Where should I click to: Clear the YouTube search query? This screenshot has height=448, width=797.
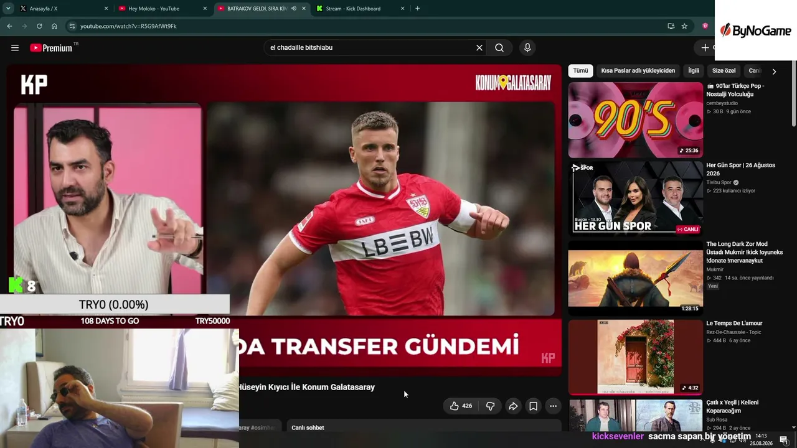(x=479, y=48)
